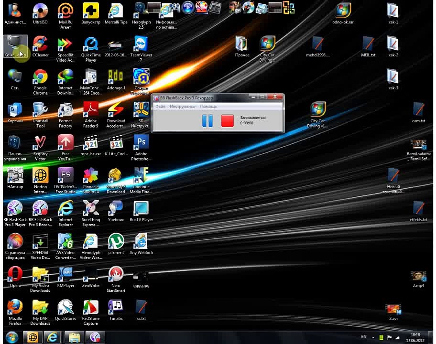
Task: Switch to BB FlashBack recorder taskbar button
Action: [x=95, y=337]
